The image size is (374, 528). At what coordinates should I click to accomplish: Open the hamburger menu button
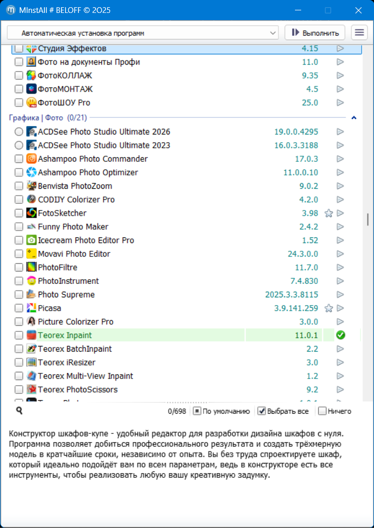(359, 33)
